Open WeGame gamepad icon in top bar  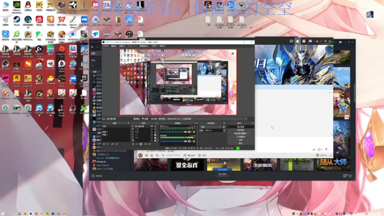(310, 41)
